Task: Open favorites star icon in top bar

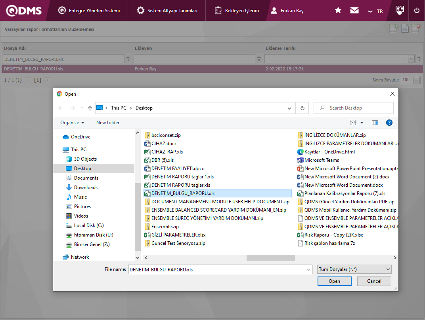Action: (338, 11)
